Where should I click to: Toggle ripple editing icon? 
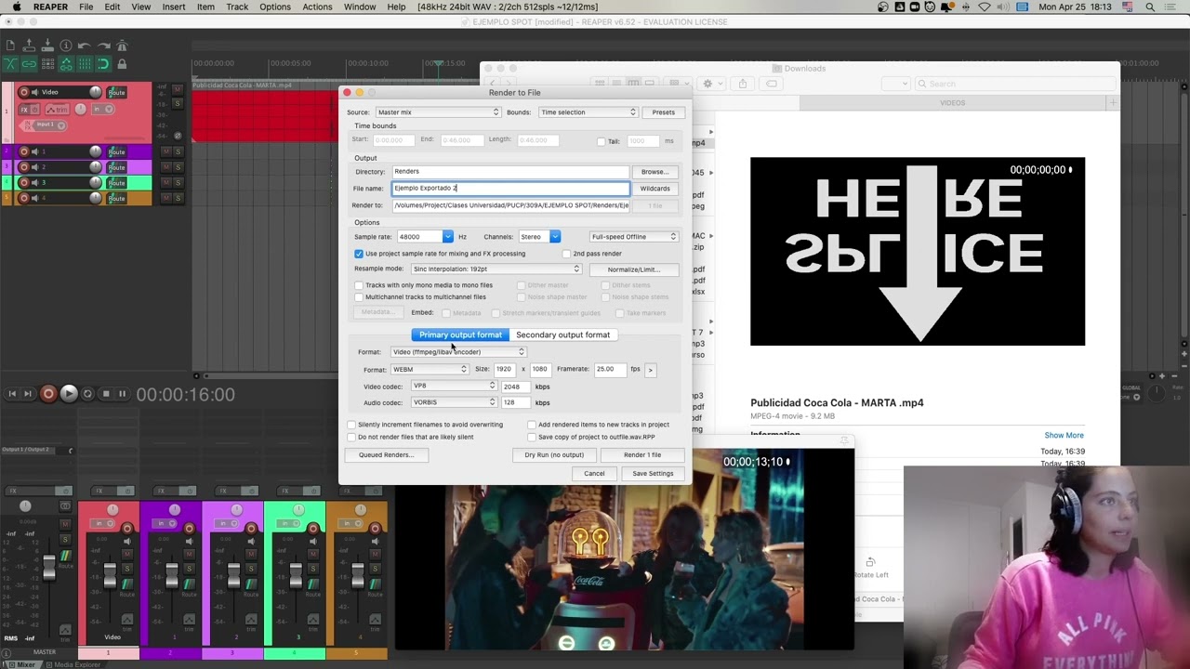[x=47, y=64]
